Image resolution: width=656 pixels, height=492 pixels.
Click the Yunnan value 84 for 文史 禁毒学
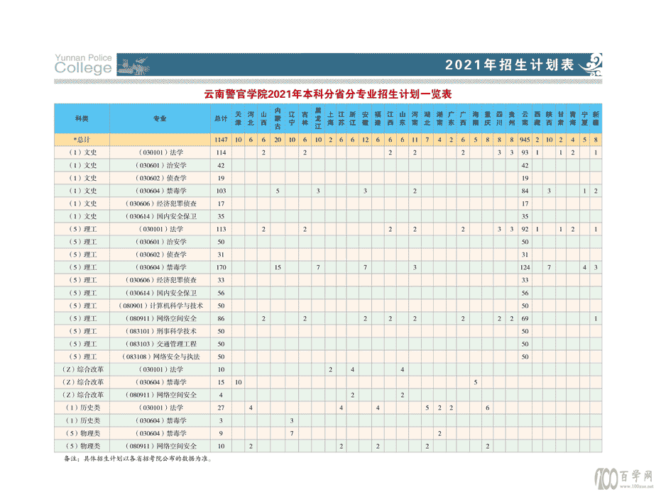525,191
